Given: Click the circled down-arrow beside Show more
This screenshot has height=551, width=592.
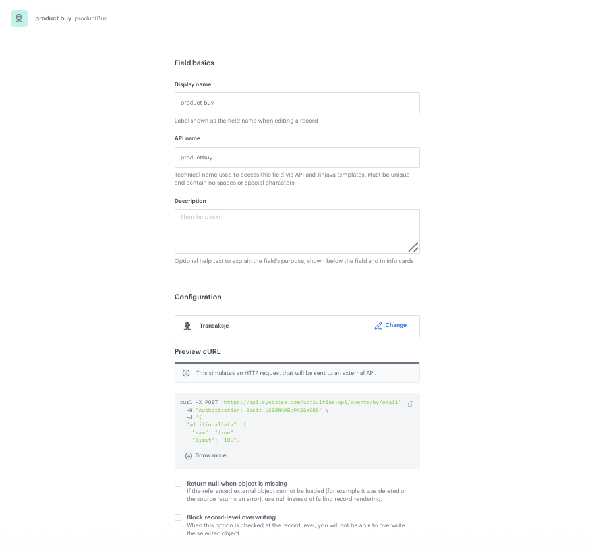Looking at the screenshot, I should click(x=188, y=455).
